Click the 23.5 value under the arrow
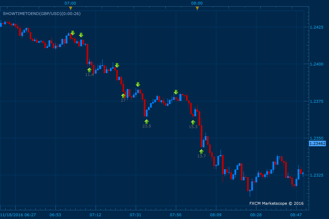This screenshot has width=329, height=219. pyautogui.click(x=147, y=126)
